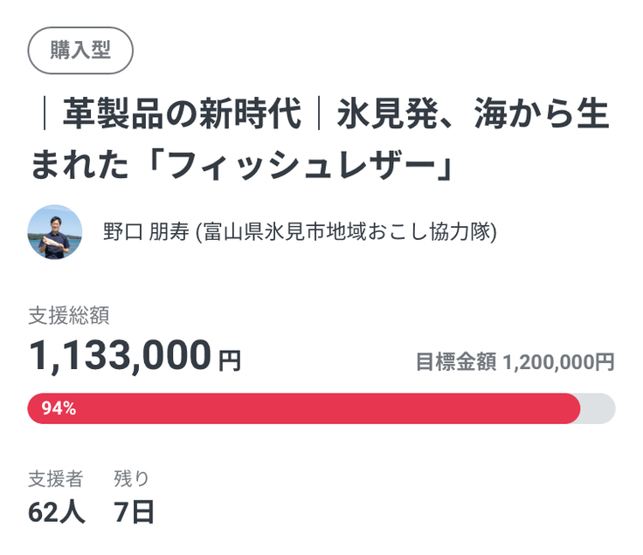This screenshot has height=555, width=643.
Task: Click the 残り label
Action: click(x=132, y=478)
